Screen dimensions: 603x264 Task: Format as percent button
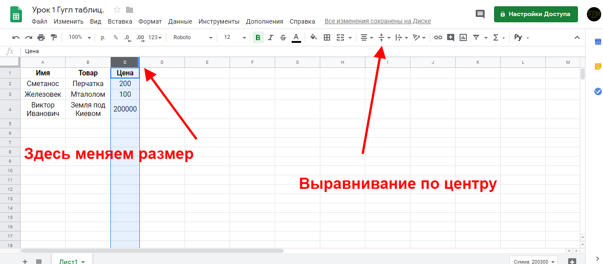coord(116,37)
